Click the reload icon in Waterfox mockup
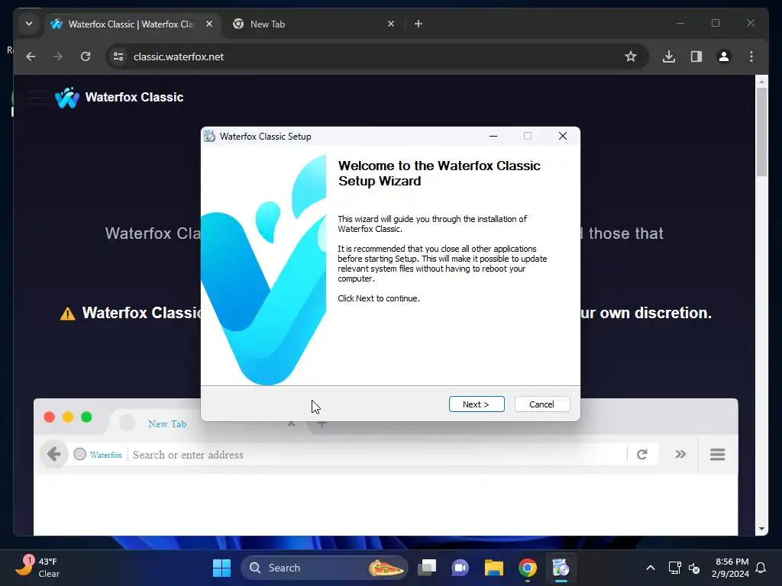This screenshot has height=586, width=782. coord(641,454)
